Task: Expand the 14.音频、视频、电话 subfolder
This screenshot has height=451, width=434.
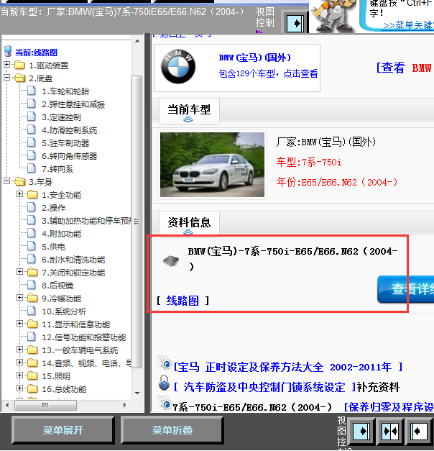Action: (x=19, y=362)
